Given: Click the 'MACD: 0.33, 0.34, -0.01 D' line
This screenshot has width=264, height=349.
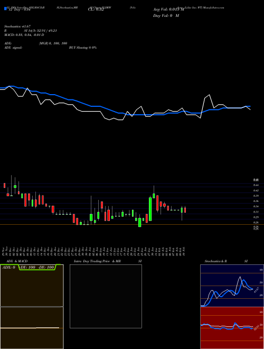Looking at the screenshot, I should tap(24, 35).
